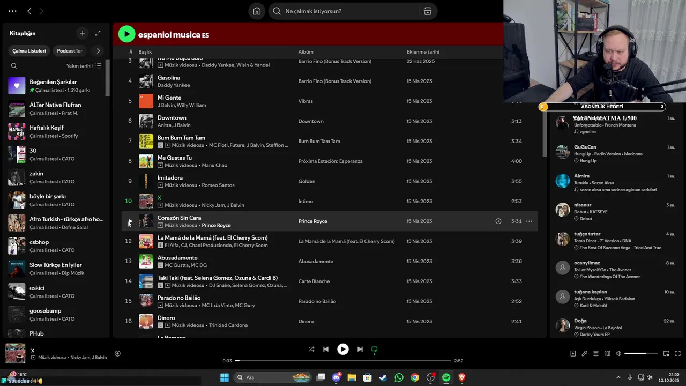Viewport: 686px width, 386px height.
Task: Select the Me Gustas Tu track title
Action: coord(174,158)
